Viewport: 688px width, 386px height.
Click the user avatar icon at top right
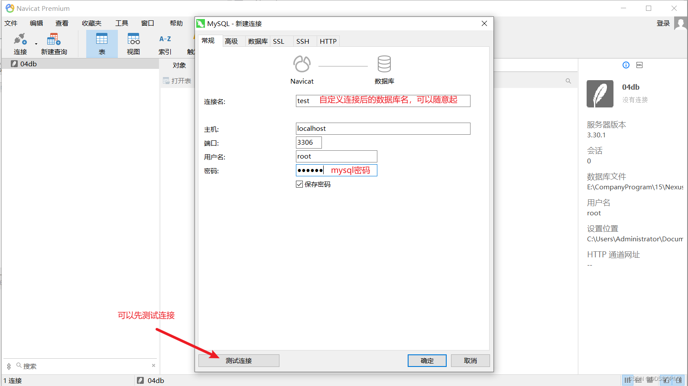pyautogui.click(x=681, y=23)
